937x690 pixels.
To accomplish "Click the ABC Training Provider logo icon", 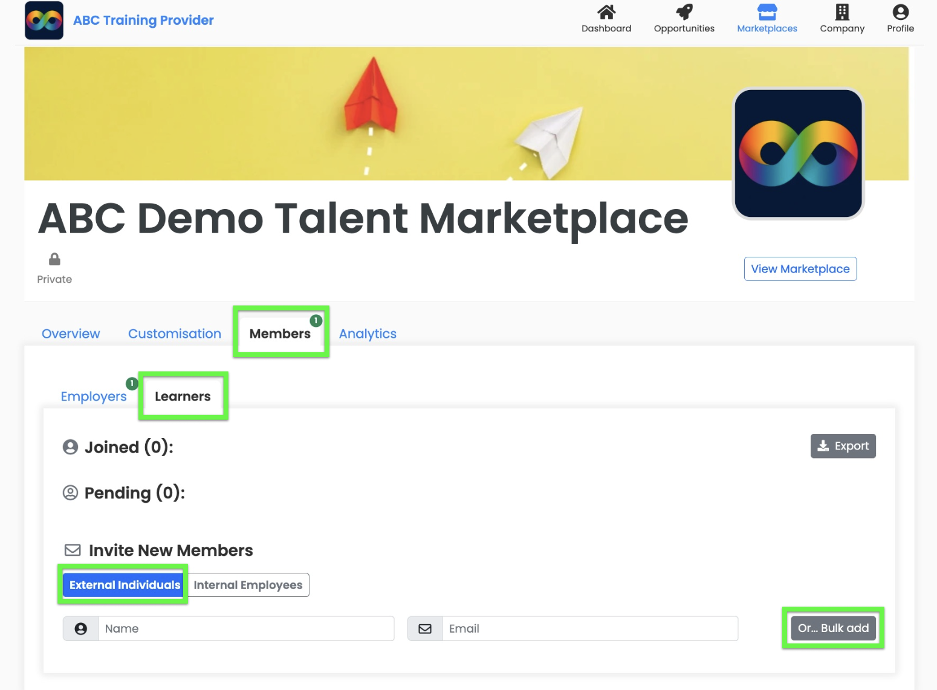I will click(x=44, y=21).
